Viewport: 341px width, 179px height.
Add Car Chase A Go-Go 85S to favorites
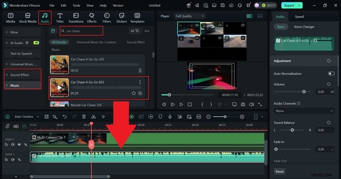click(x=133, y=93)
